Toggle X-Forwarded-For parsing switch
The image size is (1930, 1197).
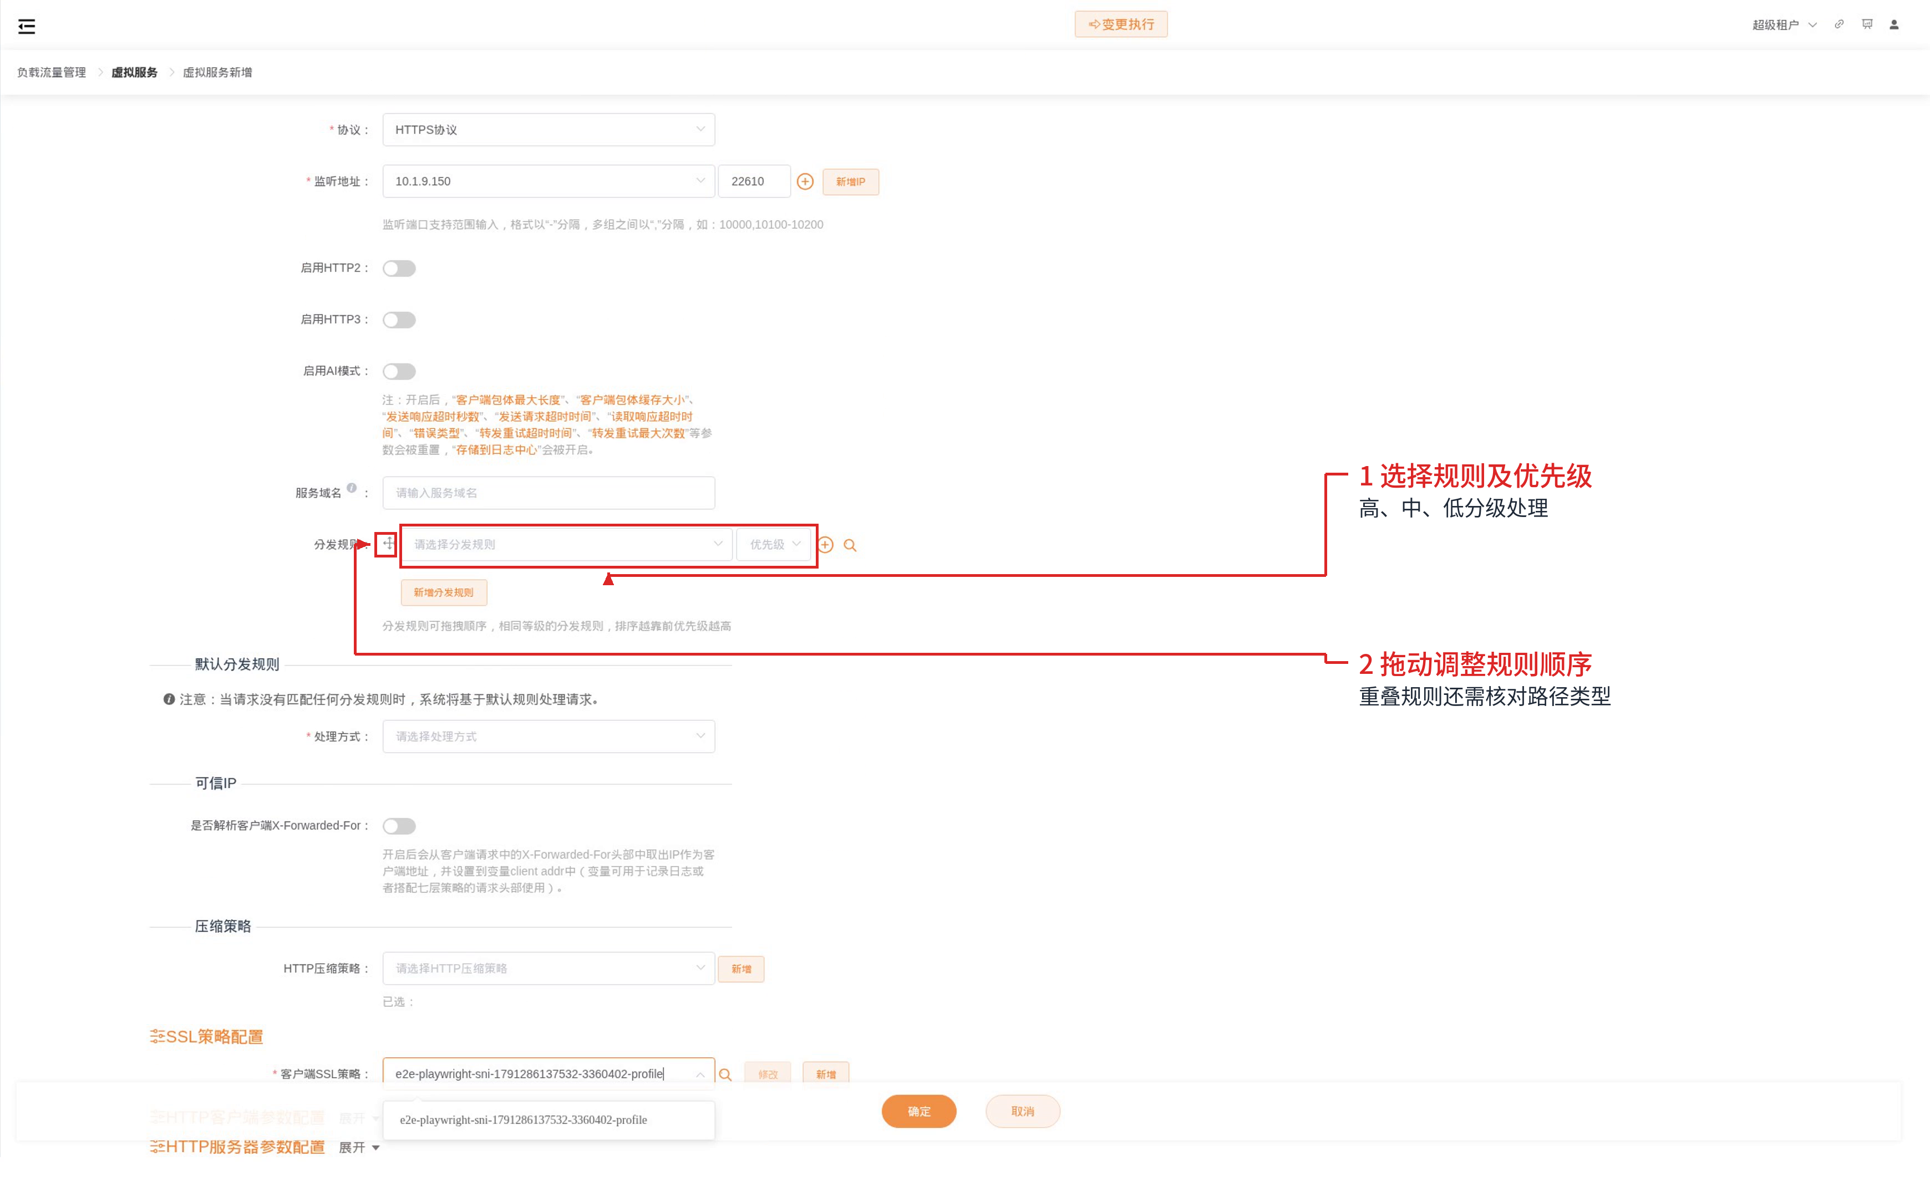pyautogui.click(x=399, y=826)
